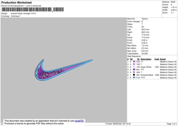This screenshot has width=178, height=126.
Task: Select the 'Super White' description text
Action: (146, 67)
